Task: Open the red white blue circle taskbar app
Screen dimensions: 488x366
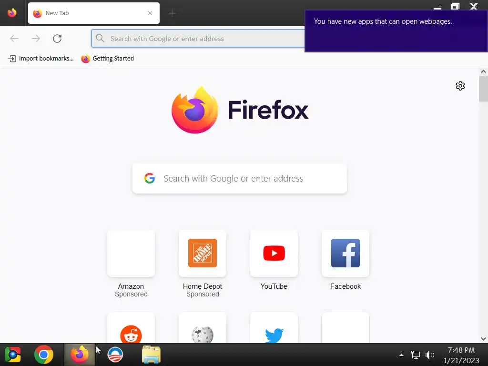Action: (115, 355)
